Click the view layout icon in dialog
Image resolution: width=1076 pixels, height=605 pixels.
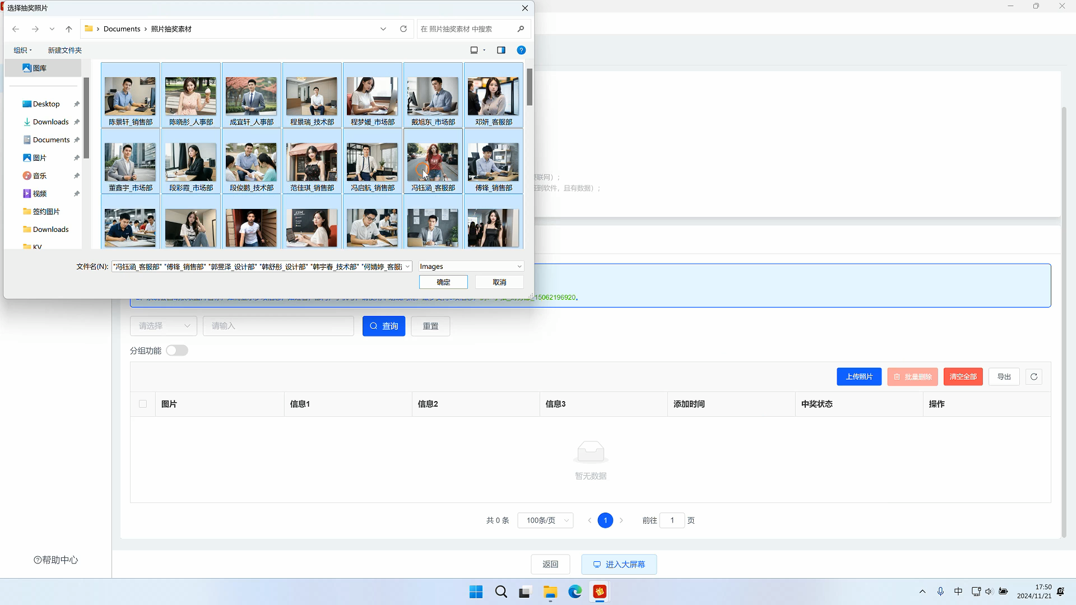474,50
